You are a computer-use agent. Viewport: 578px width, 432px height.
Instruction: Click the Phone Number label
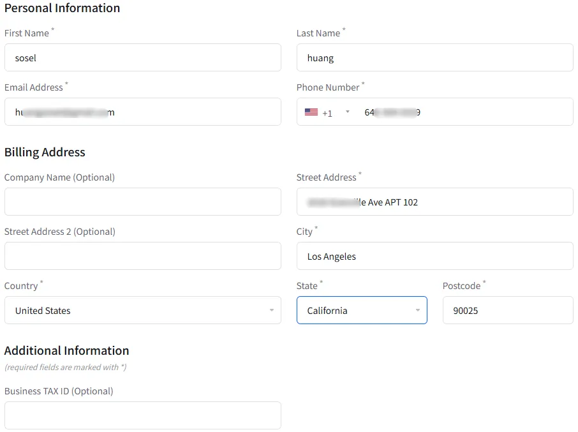(x=328, y=87)
